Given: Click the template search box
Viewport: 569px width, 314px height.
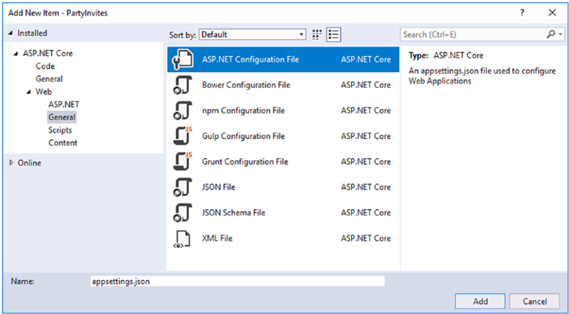Looking at the screenshot, I should (x=472, y=34).
